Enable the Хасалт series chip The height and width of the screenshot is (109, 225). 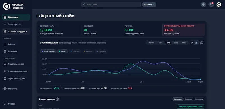coord(88,51)
